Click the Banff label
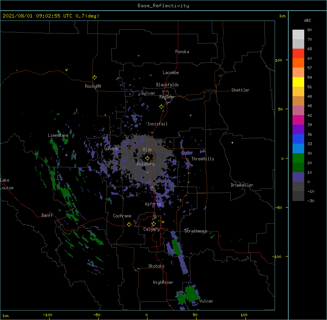327x320 pixels. point(47,215)
